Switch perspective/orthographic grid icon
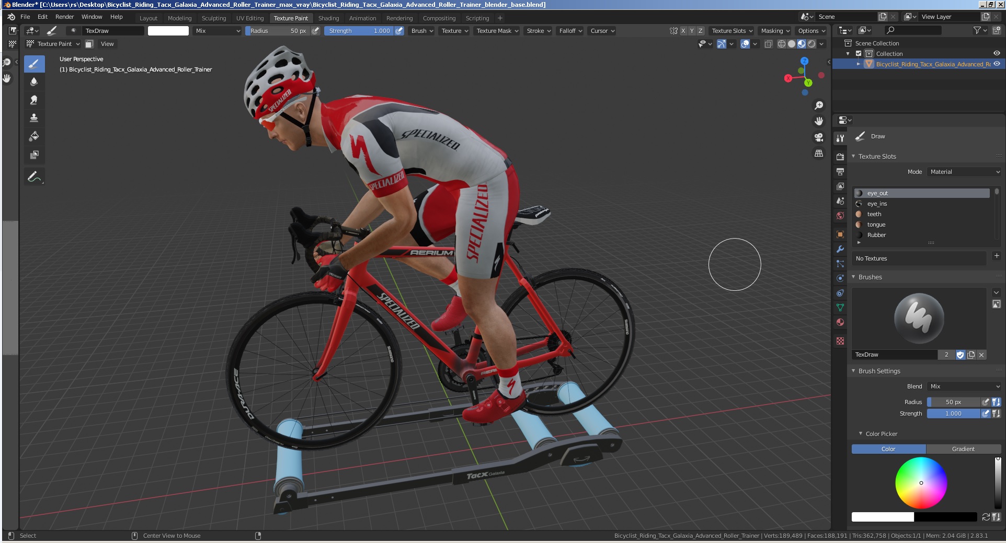 (x=819, y=154)
